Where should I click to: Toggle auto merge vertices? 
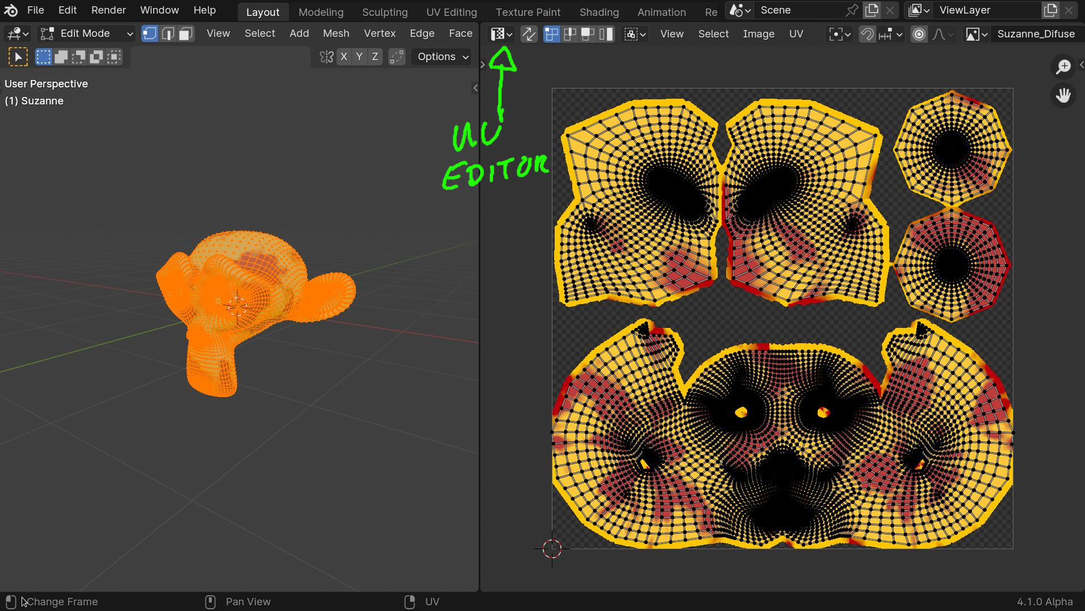coord(397,57)
